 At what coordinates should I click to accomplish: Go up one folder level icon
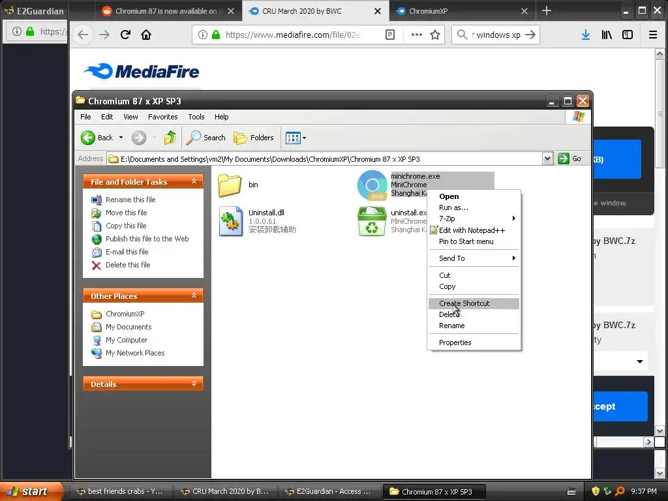[170, 138]
